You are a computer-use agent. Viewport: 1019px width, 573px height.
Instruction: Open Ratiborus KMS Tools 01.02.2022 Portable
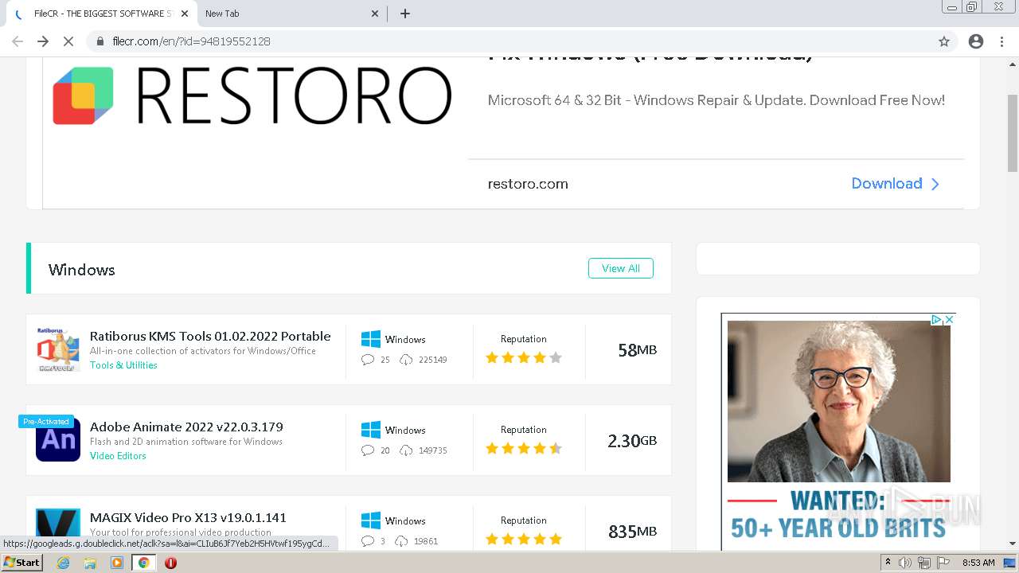click(210, 336)
